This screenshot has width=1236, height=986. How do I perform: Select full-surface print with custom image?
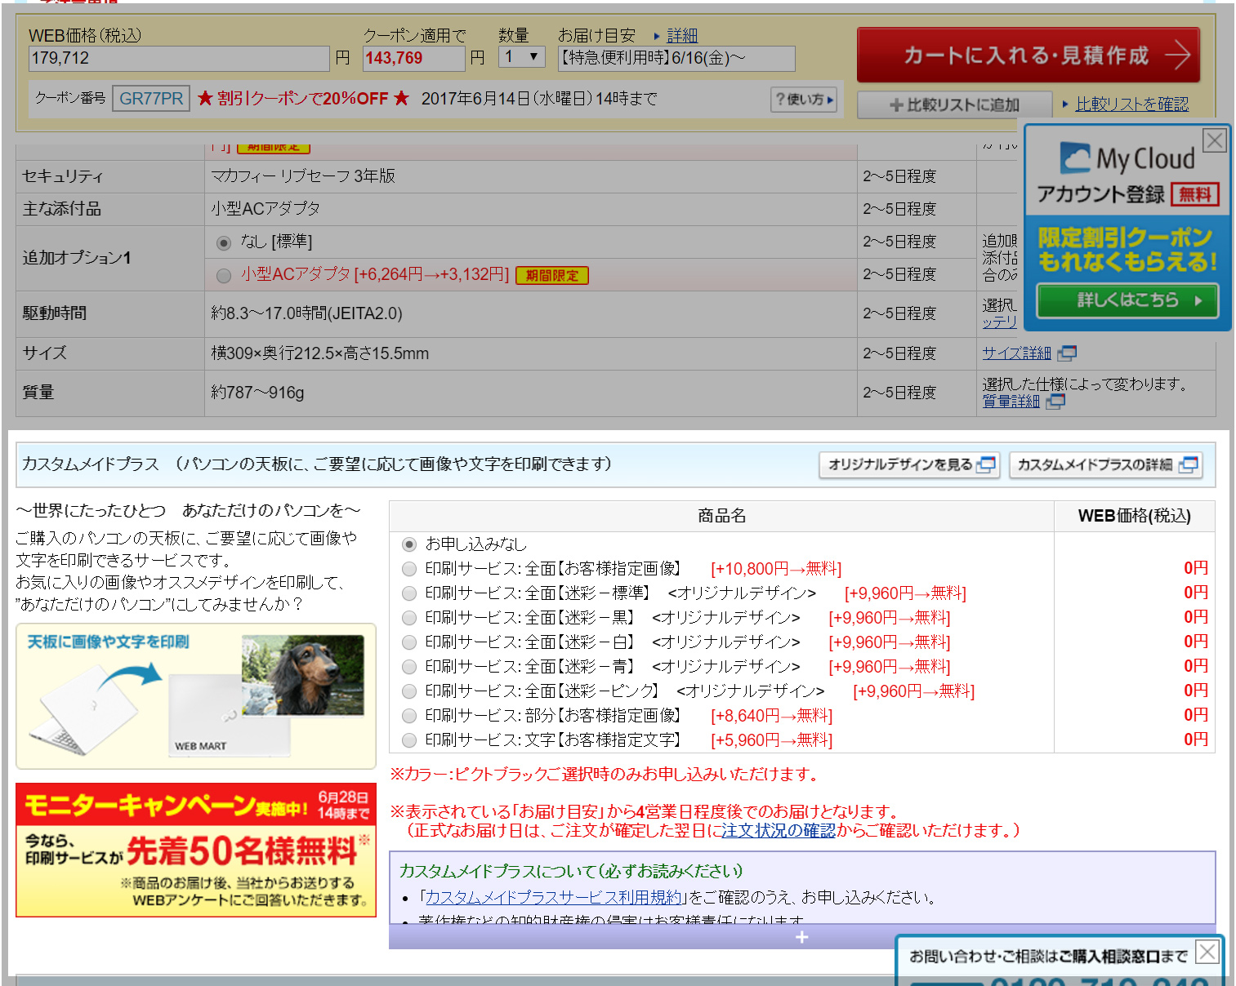(x=409, y=569)
